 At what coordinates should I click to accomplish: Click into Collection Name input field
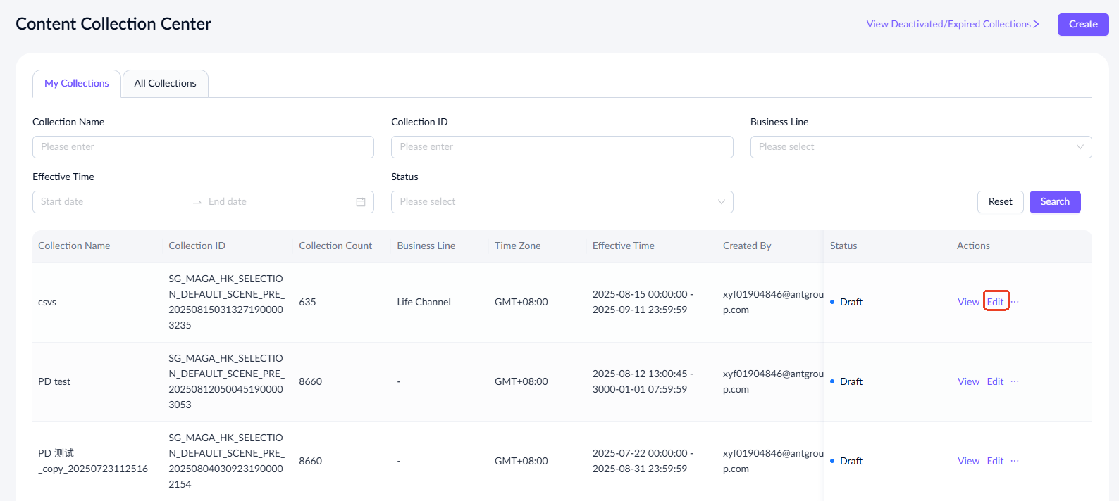click(x=203, y=147)
